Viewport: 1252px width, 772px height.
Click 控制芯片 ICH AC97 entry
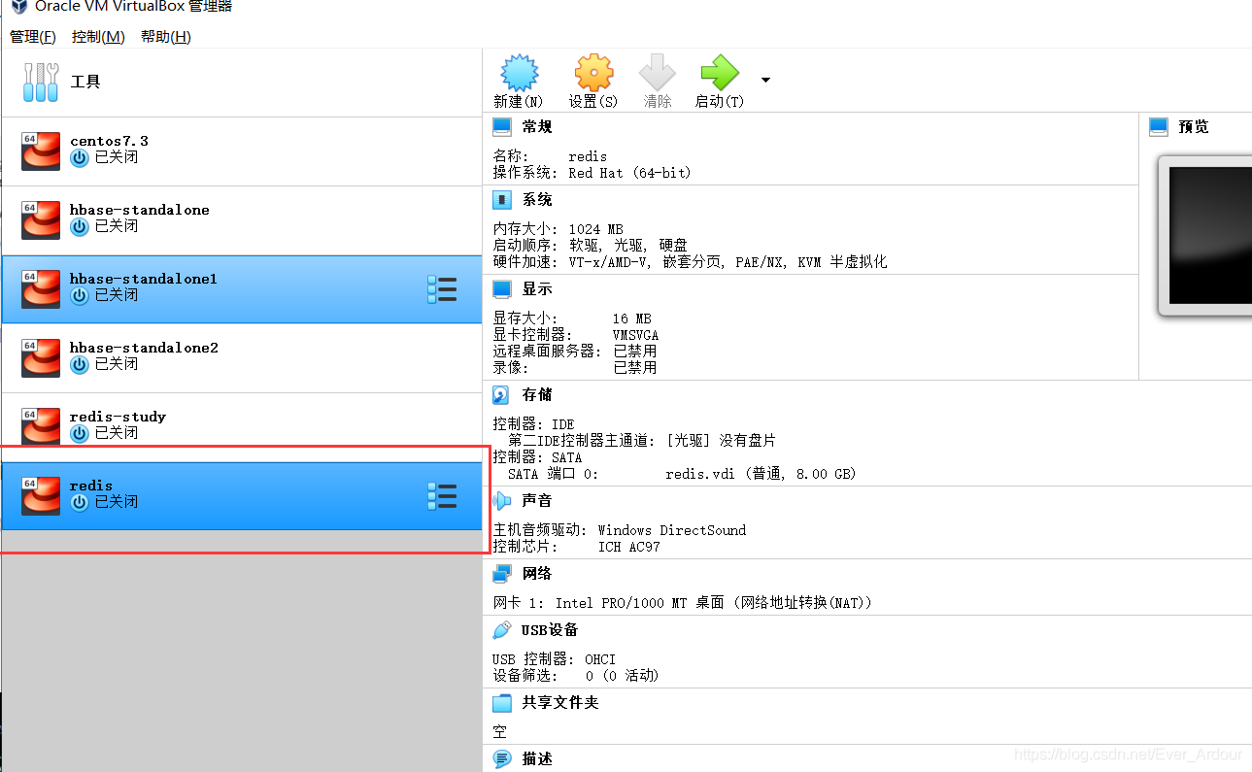click(576, 547)
